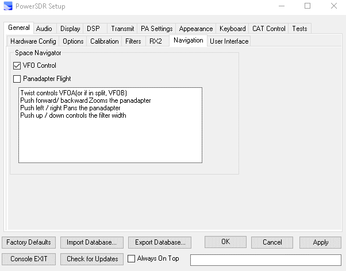346x271 pixels.
Task: Click Check for Updates button
Action: pyautogui.click(x=92, y=259)
